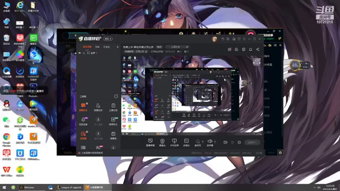Click the cube icon above the preview

point(244,49)
